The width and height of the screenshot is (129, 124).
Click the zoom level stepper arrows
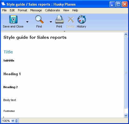(x=16, y=121)
